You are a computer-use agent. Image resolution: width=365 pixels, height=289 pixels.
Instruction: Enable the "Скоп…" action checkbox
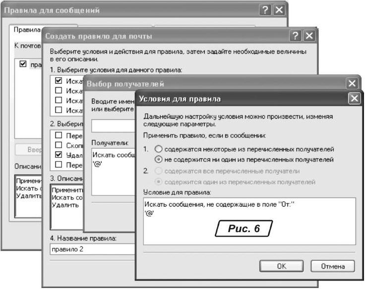59,145
